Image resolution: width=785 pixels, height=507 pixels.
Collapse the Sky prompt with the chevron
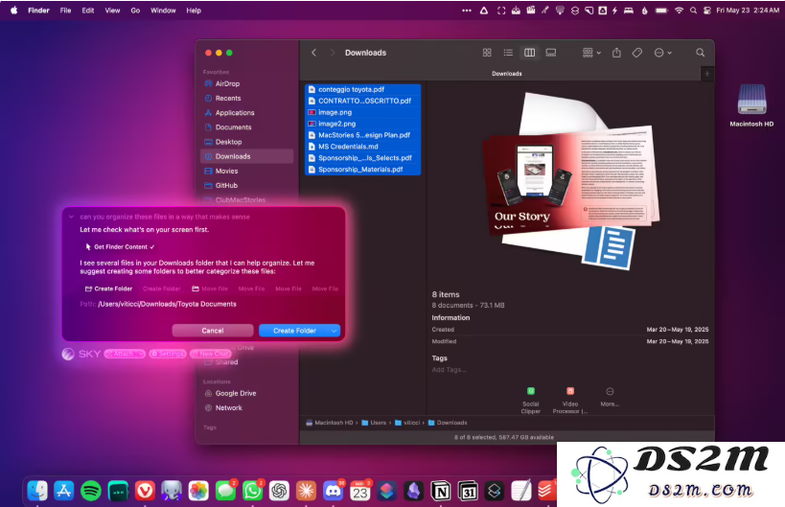point(71,217)
